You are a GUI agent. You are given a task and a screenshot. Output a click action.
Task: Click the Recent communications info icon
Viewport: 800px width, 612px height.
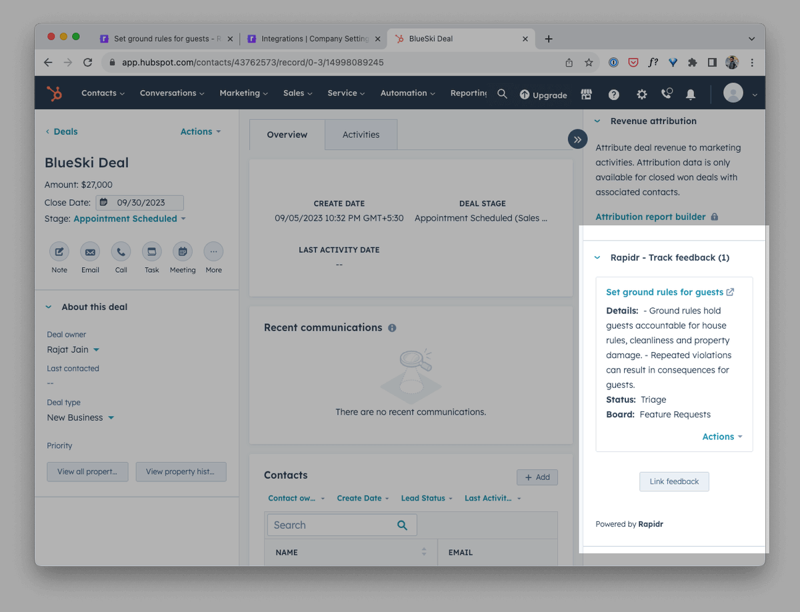pyautogui.click(x=392, y=328)
